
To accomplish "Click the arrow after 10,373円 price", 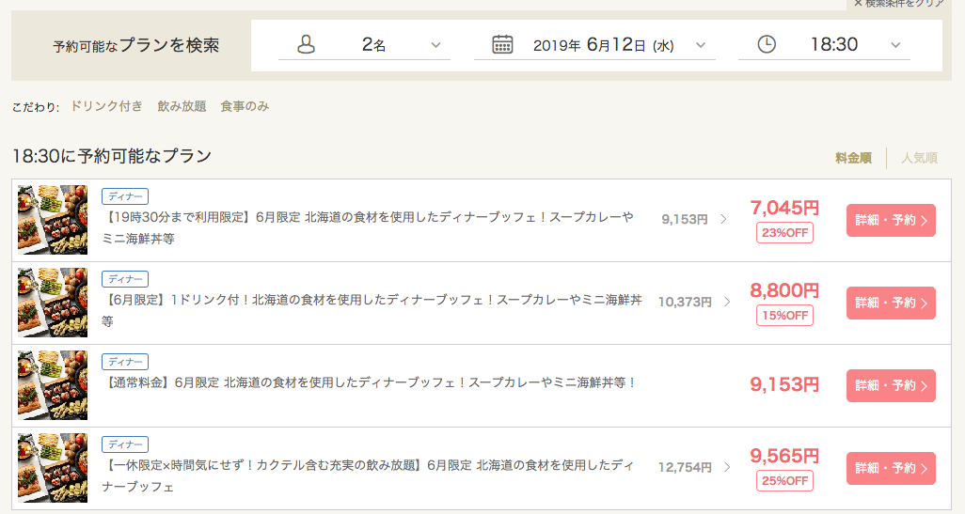I will pyautogui.click(x=727, y=302).
